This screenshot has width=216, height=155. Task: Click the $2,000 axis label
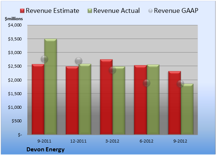click(15, 80)
